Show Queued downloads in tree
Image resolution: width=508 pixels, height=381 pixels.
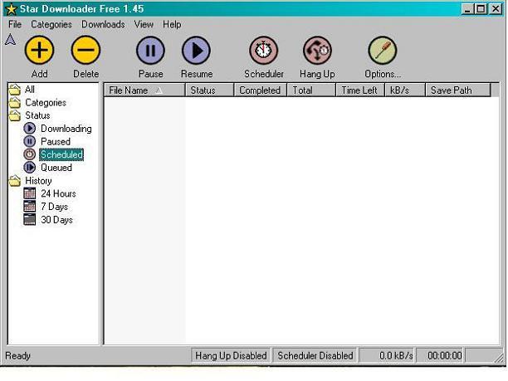56,168
